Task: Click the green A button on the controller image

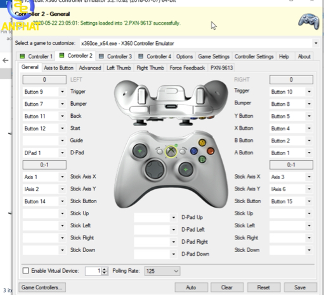Action: (202, 159)
